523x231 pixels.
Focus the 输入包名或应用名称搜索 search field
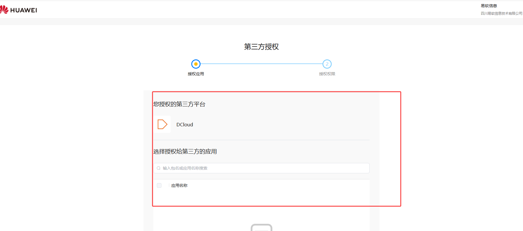tap(261, 168)
